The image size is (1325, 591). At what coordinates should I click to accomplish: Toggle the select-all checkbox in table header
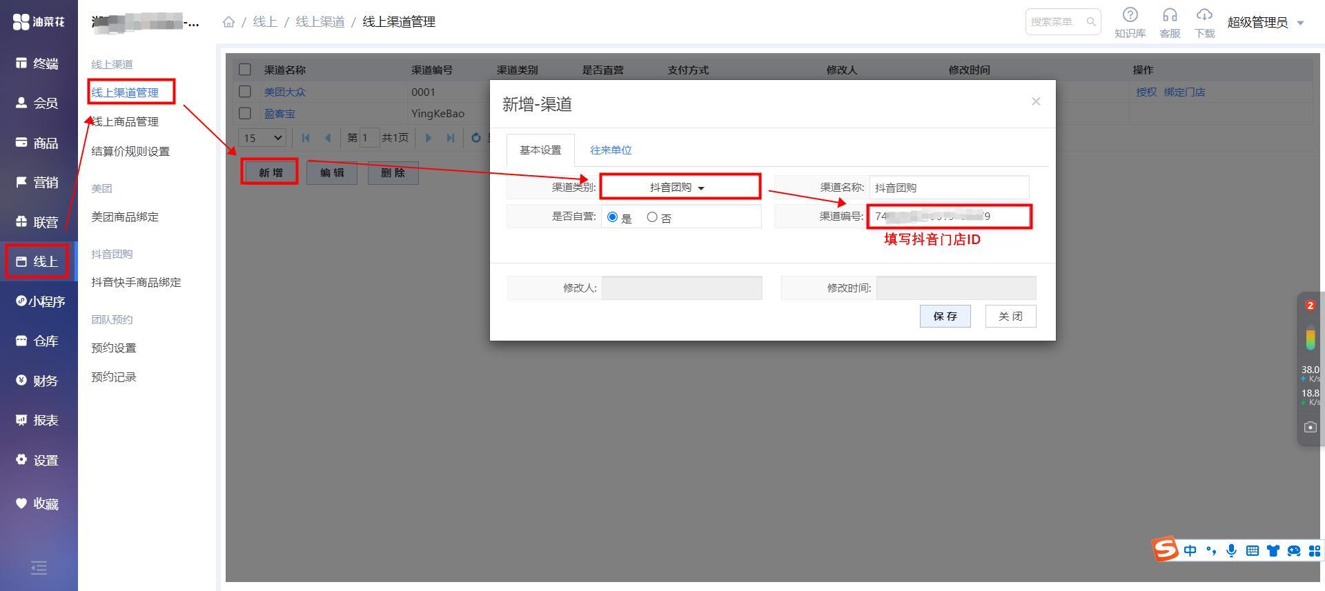(x=245, y=70)
